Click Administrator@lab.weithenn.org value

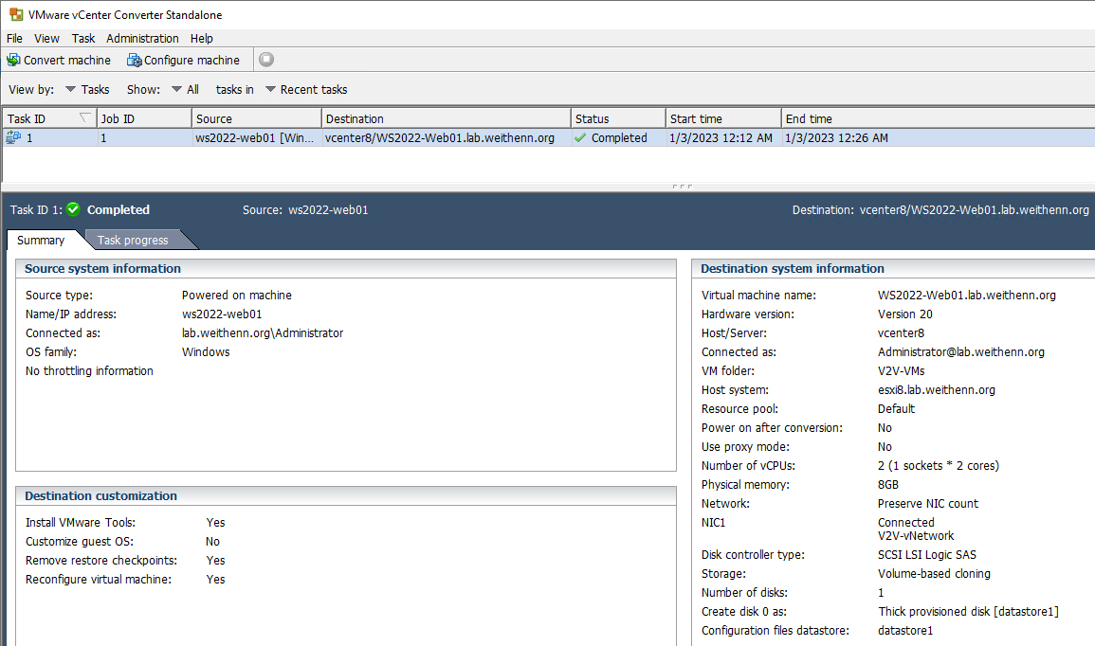click(961, 351)
